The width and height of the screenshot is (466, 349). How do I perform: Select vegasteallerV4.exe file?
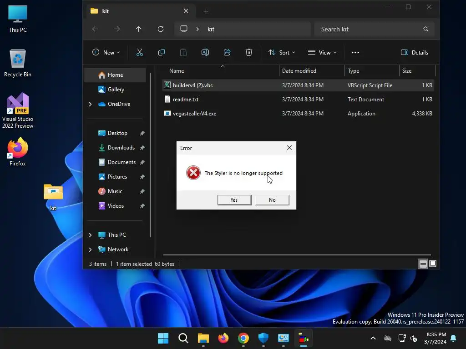[298, 113]
